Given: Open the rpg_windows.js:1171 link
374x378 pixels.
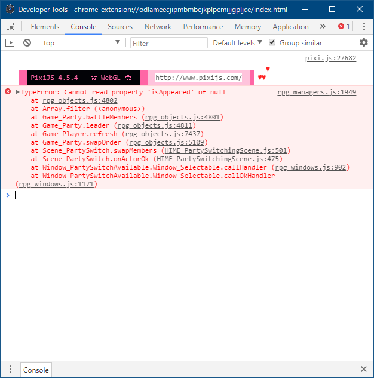Looking at the screenshot, I should (x=56, y=184).
